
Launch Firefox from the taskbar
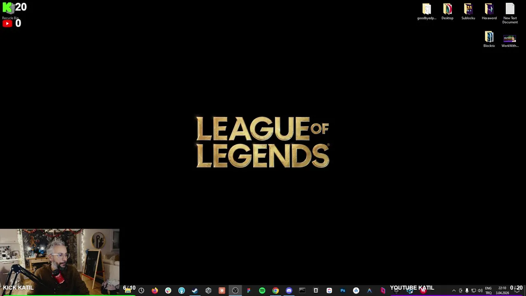[155, 291]
